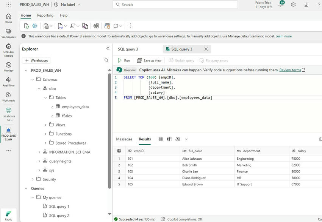
Task: Switch to the Messages tab
Action: point(124,139)
